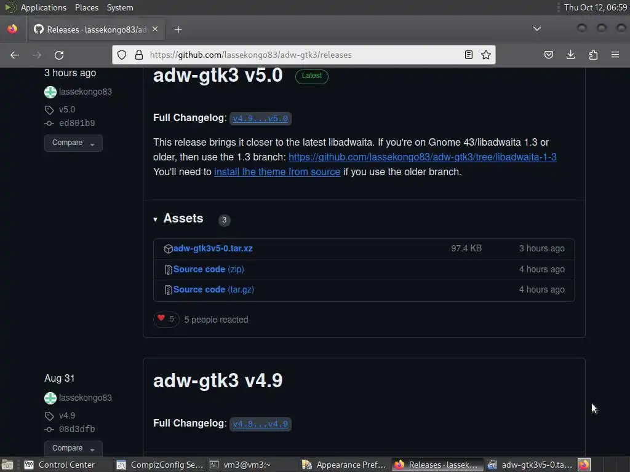
Task: Switch to adw-gtk3v5-0.tar archive window
Action: [x=530, y=465]
